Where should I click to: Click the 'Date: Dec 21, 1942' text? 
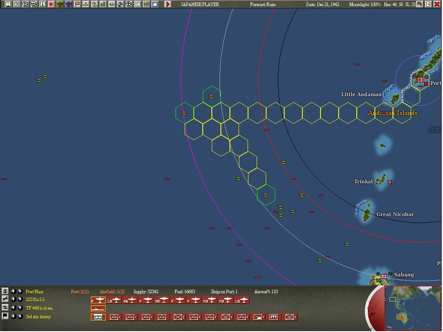coord(323,4)
